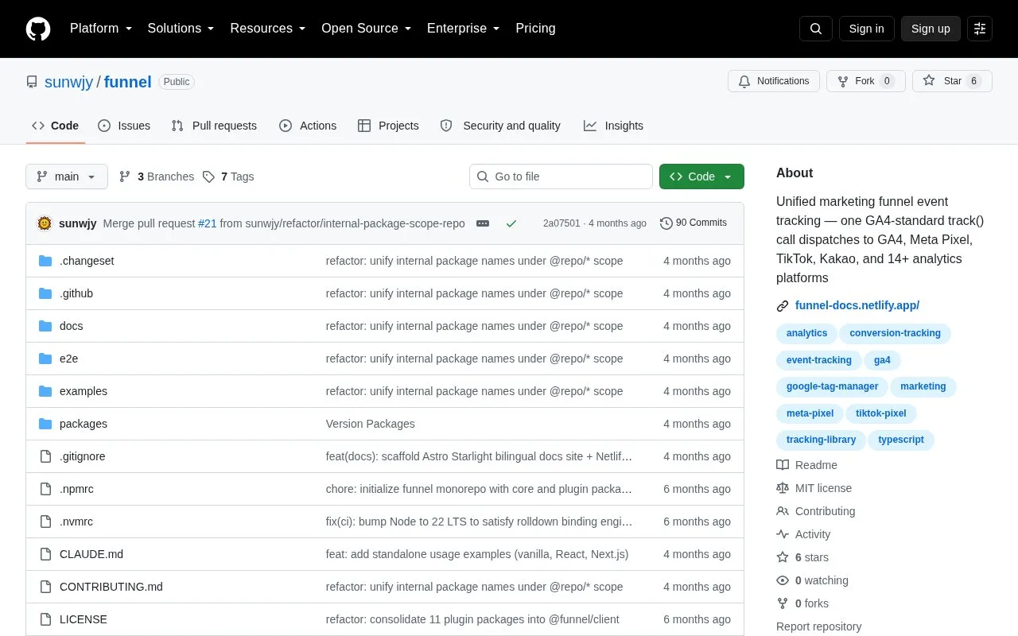
Task: Expand the Platform menu
Action: 101,29
